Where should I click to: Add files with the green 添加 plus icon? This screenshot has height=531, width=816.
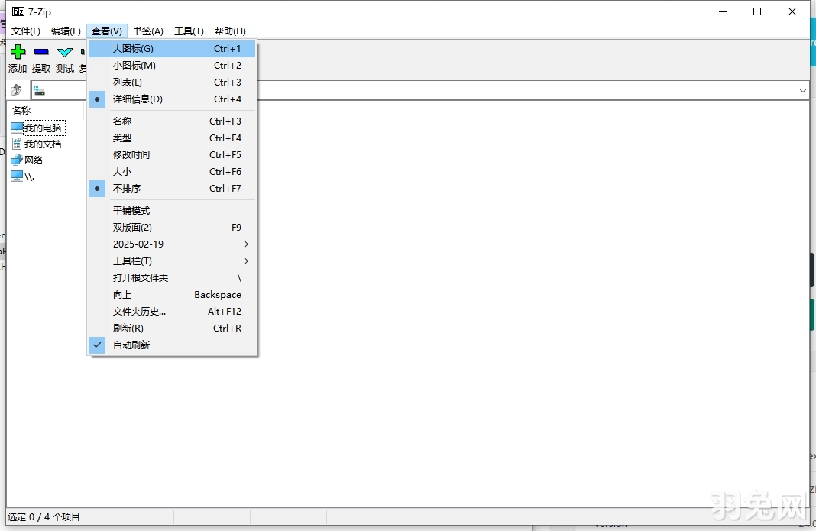click(17, 53)
